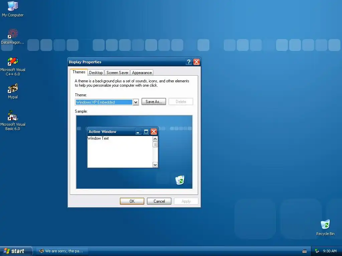
Task: Open the My Computer desktop icon
Action: [x=13, y=9]
